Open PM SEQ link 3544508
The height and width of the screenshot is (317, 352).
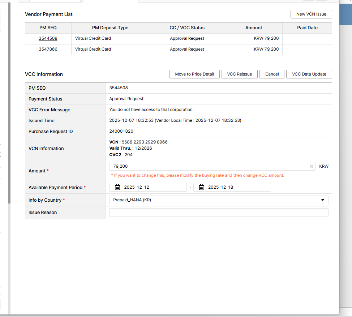point(48,38)
